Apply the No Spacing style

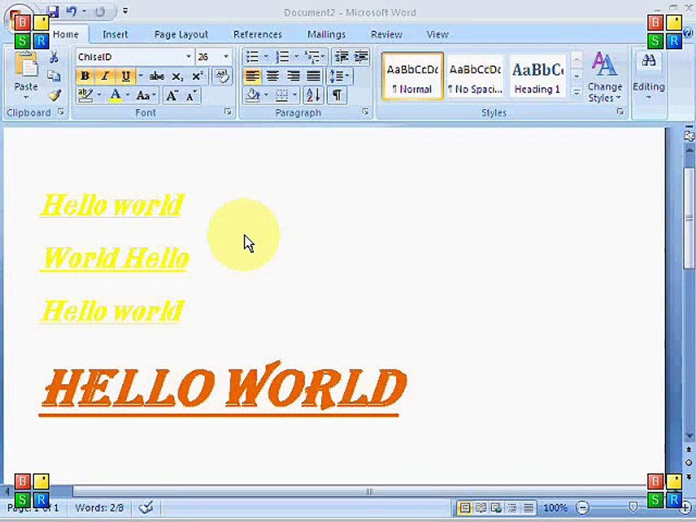click(475, 76)
